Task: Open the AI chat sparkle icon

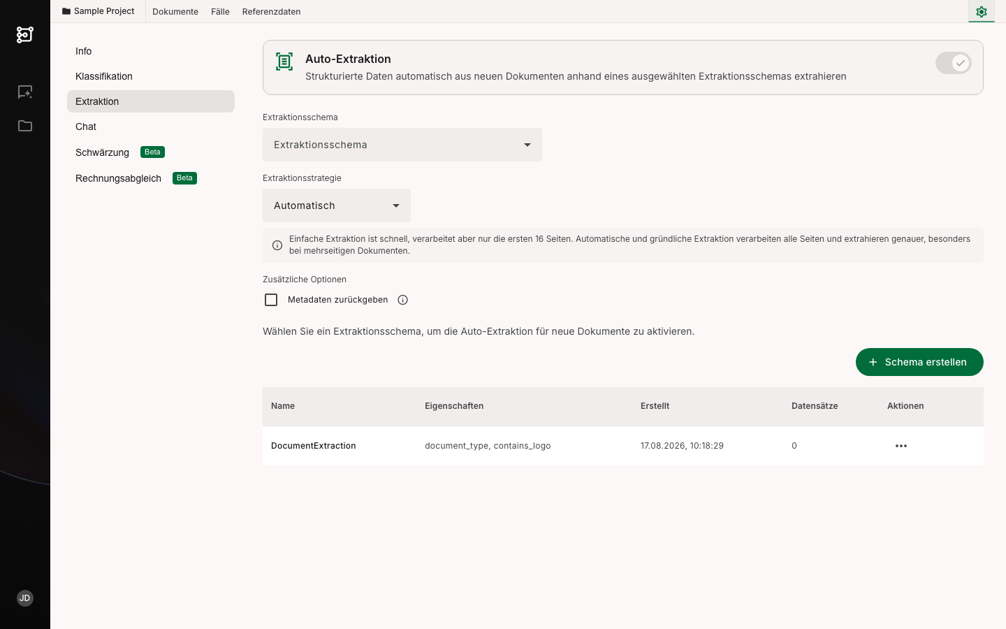Action: [25, 92]
